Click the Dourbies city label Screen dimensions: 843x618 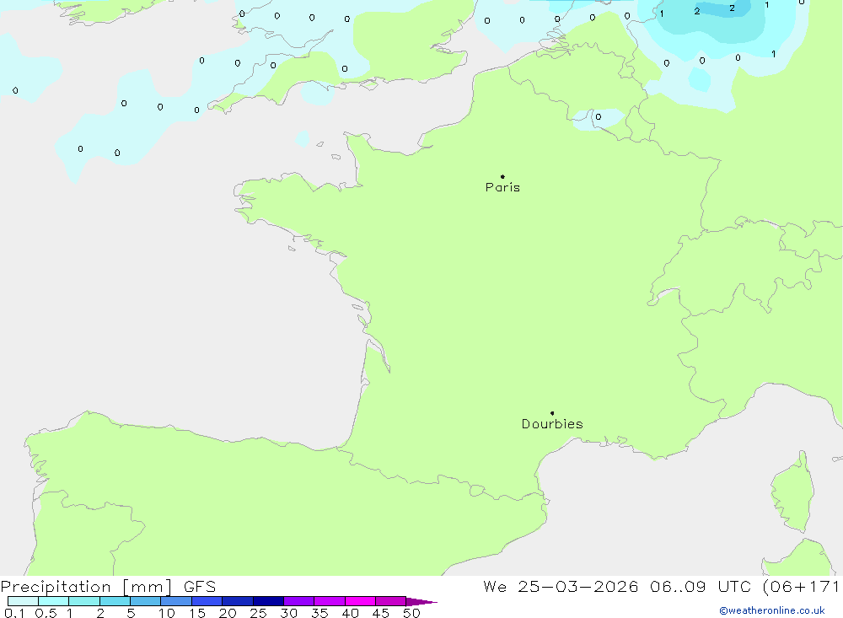pyautogui.click(x=552, y=424)
